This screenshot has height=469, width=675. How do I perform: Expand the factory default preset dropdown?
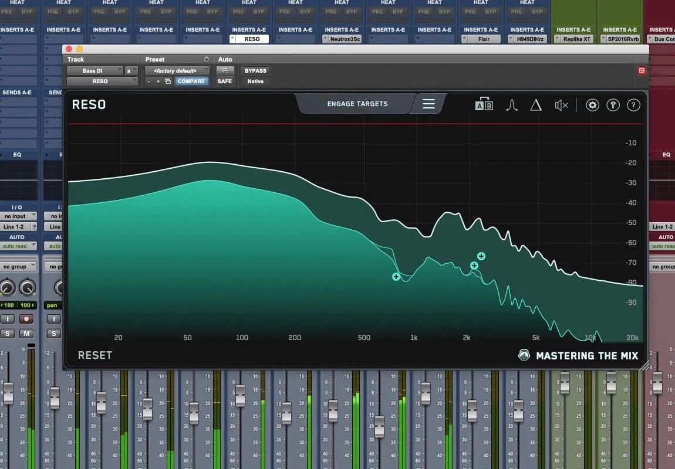(x=176, y=70)
